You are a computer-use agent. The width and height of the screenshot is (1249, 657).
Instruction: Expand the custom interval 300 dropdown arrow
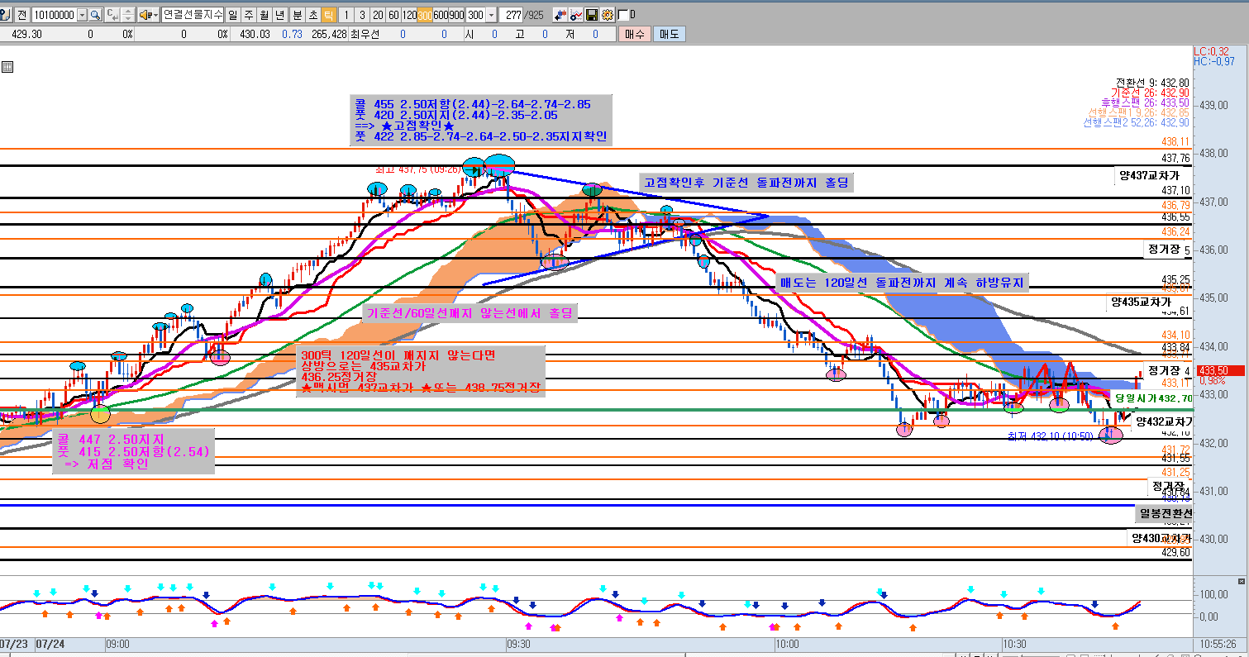coord(492,15)
